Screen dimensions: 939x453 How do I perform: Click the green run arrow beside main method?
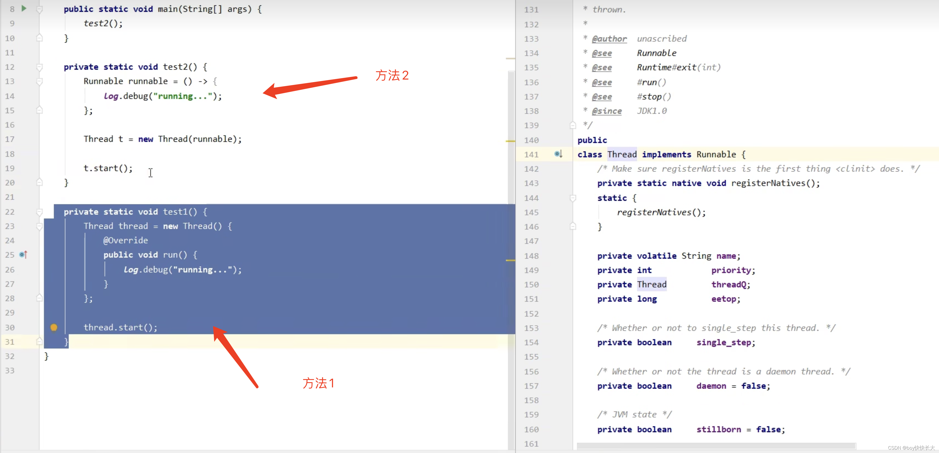pos(24,8)
